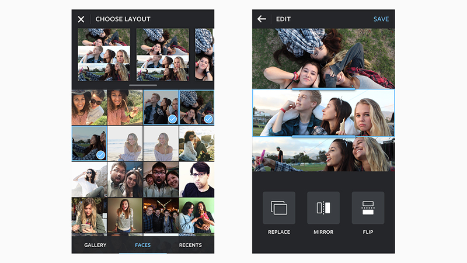Go back using the Edit screen arrow
467x263 pixels.
(x=262, y=19)
